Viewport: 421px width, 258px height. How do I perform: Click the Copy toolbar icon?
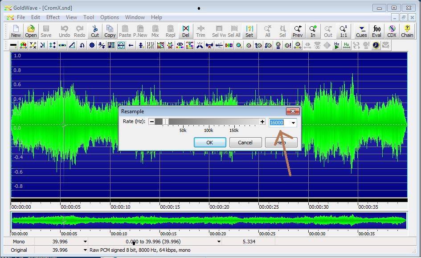pos(110,31)
